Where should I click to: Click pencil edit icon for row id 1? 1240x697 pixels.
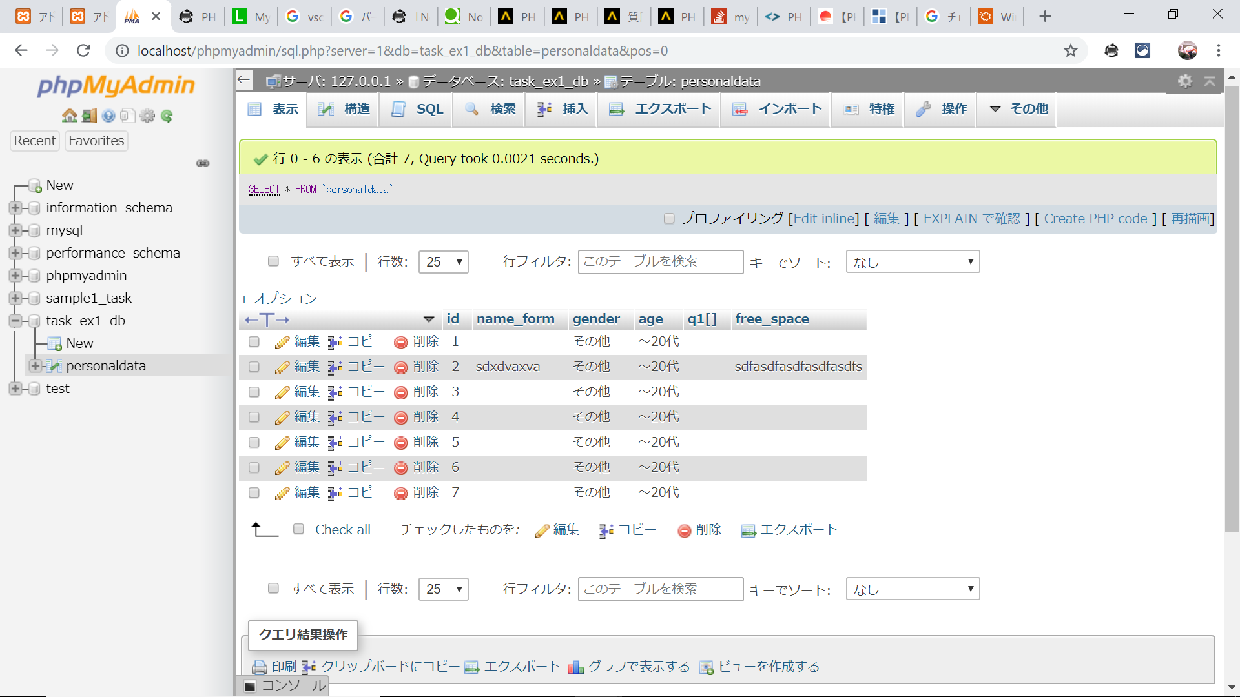tap(282, 342)
